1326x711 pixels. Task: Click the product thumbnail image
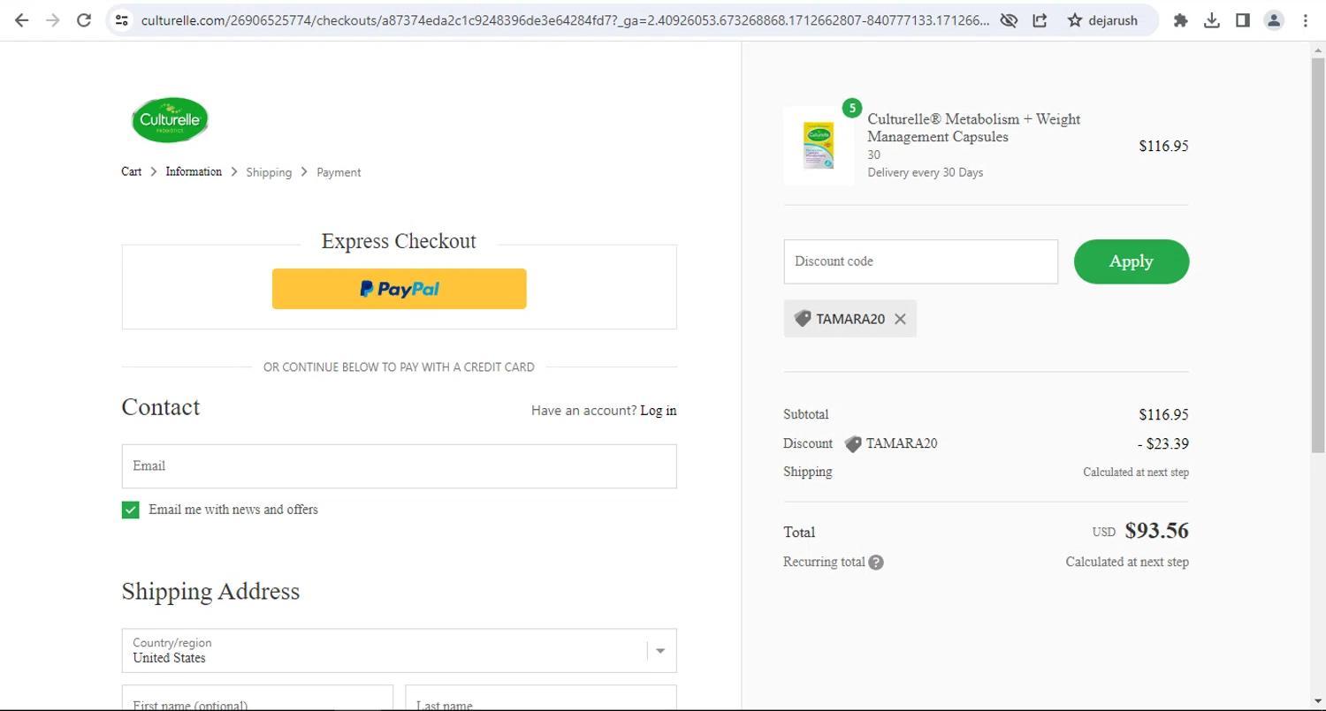[819, 146]
